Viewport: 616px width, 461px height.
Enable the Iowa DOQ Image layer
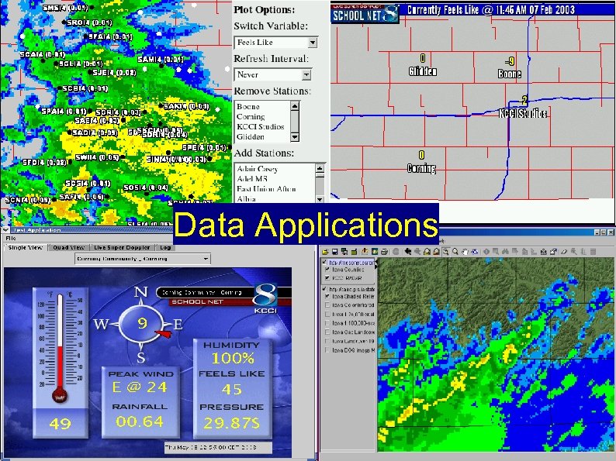327,350
